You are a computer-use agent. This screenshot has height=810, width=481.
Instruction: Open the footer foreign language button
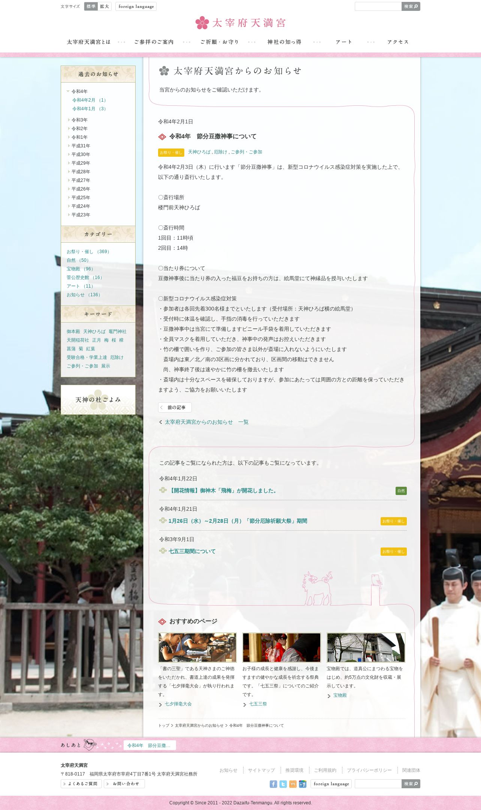tap(331, 784)
